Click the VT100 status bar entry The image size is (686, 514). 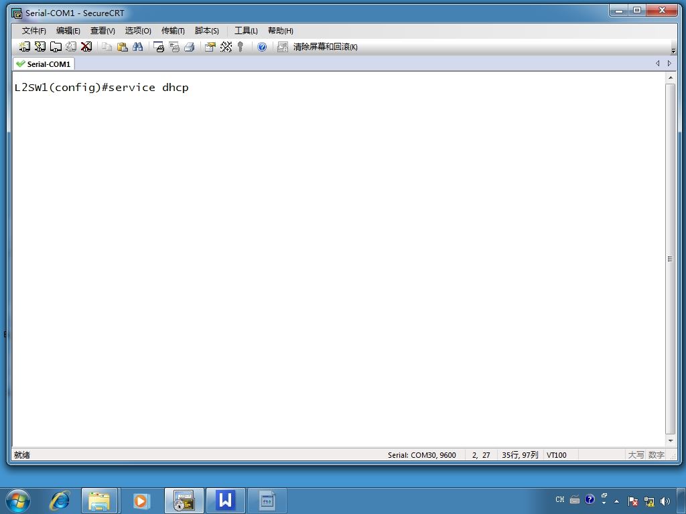[557, 455]
